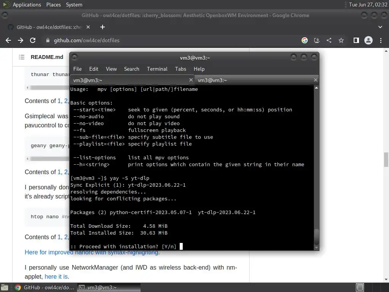Click the terminal window menu icon at top-left
Viewport: 389px width, 292px height.
click(x=74, y=57)
